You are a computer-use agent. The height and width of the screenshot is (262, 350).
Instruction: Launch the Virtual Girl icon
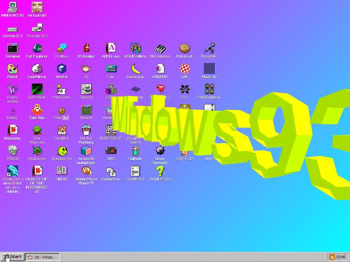(x=37, y=8)
